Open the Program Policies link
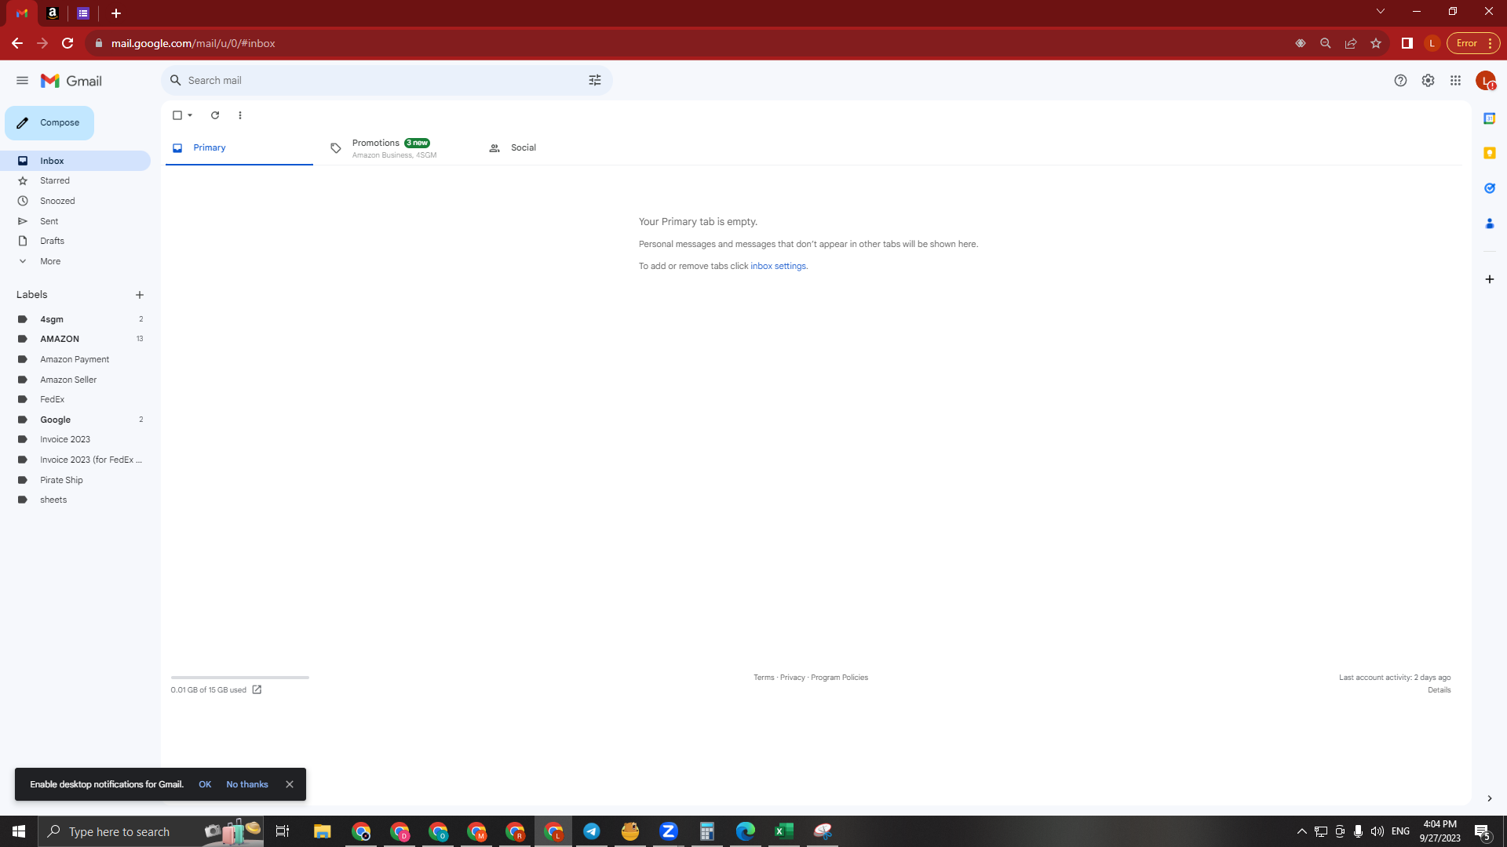1507x847 pixels. click(x=839, y=678)
